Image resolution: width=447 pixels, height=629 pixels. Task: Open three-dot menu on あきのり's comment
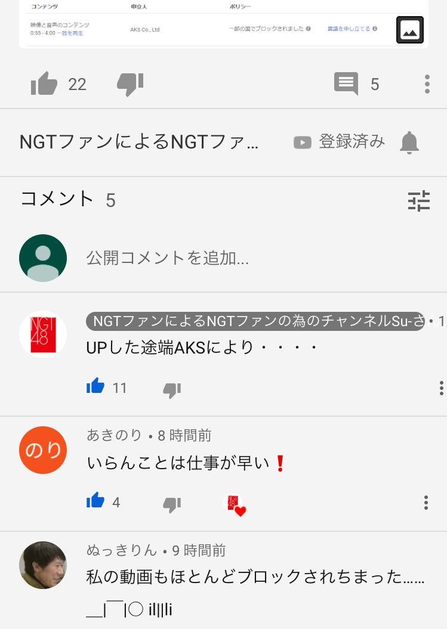pyautogui.click(x=426, y=503)
